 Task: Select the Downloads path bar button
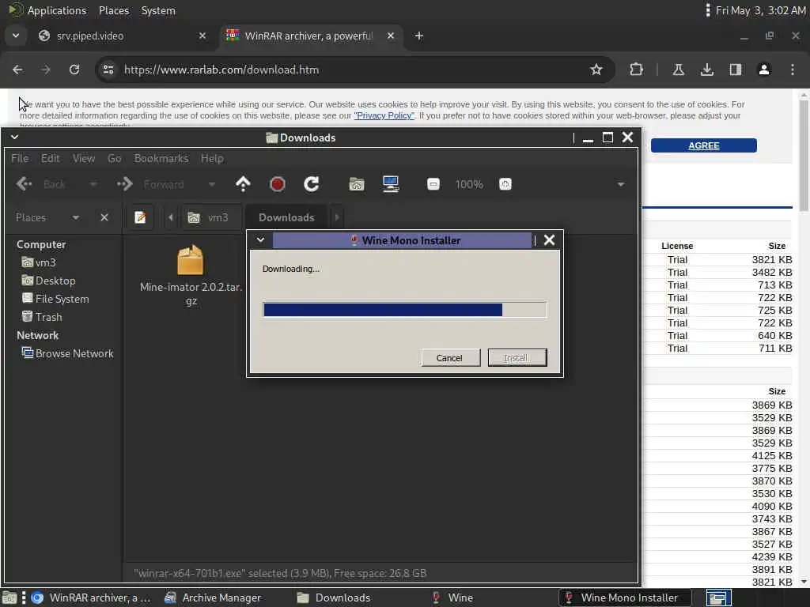(x=286, y=218)
